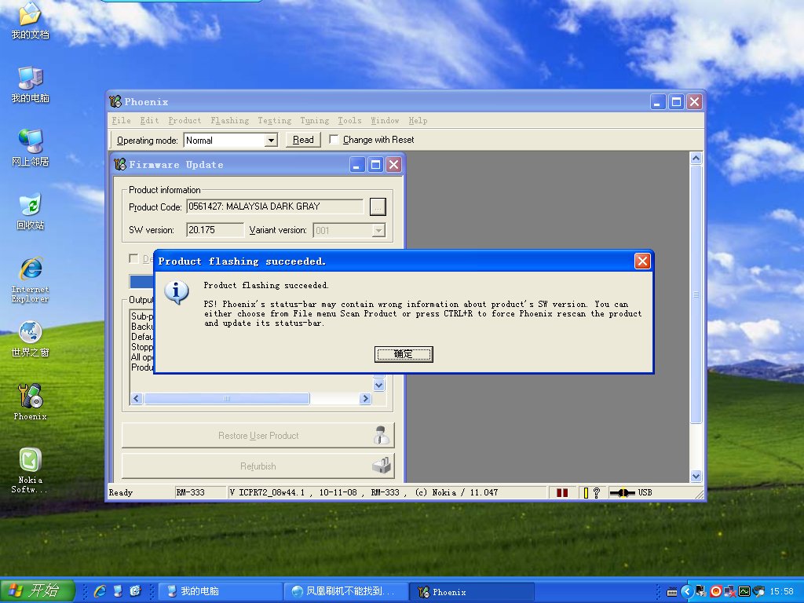
Task: Click the Refurbish factory icon
Action: 381,466
